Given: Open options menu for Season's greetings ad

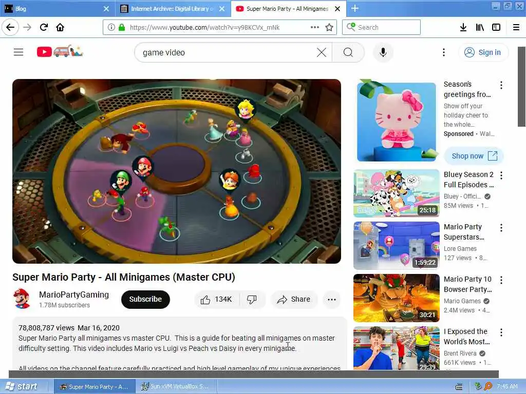Looking at the screenshot, I should tap(501, 85).
